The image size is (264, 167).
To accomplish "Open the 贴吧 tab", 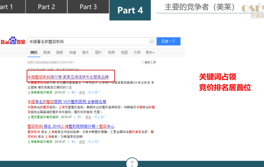I will [60, 52].
